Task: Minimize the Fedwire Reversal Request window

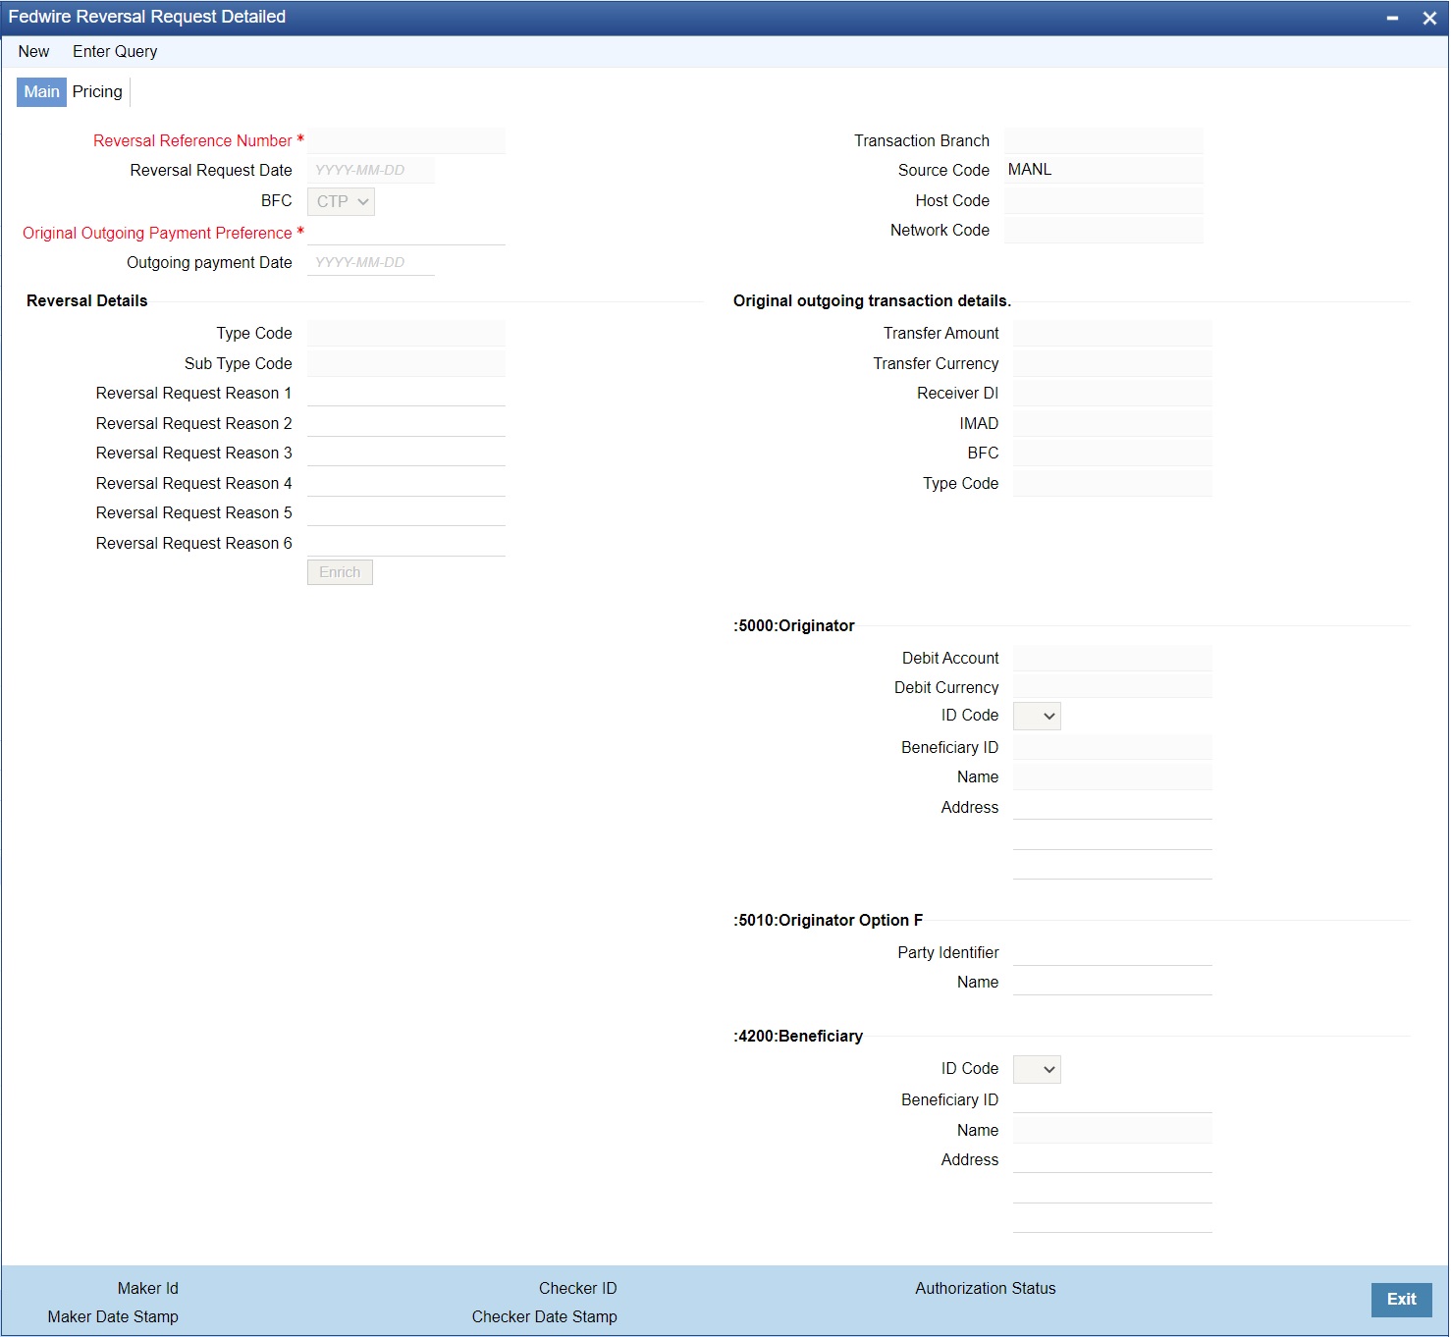Action: coord(1392,18)
